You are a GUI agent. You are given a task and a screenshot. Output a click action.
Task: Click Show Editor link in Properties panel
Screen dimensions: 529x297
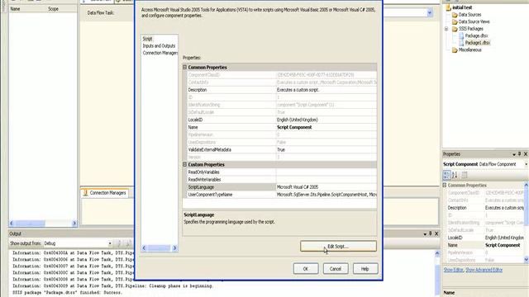pyautogui.click(x=453, y=270)
